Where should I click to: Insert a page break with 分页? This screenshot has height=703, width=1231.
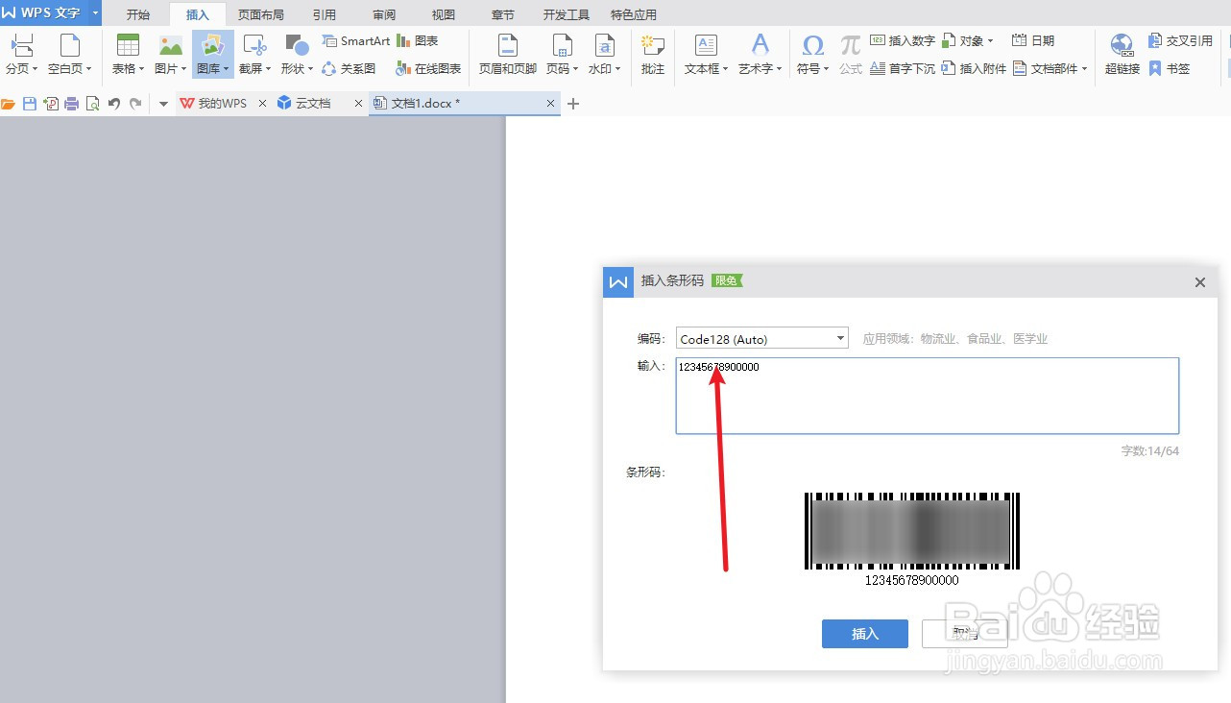(x=21, y=55)
